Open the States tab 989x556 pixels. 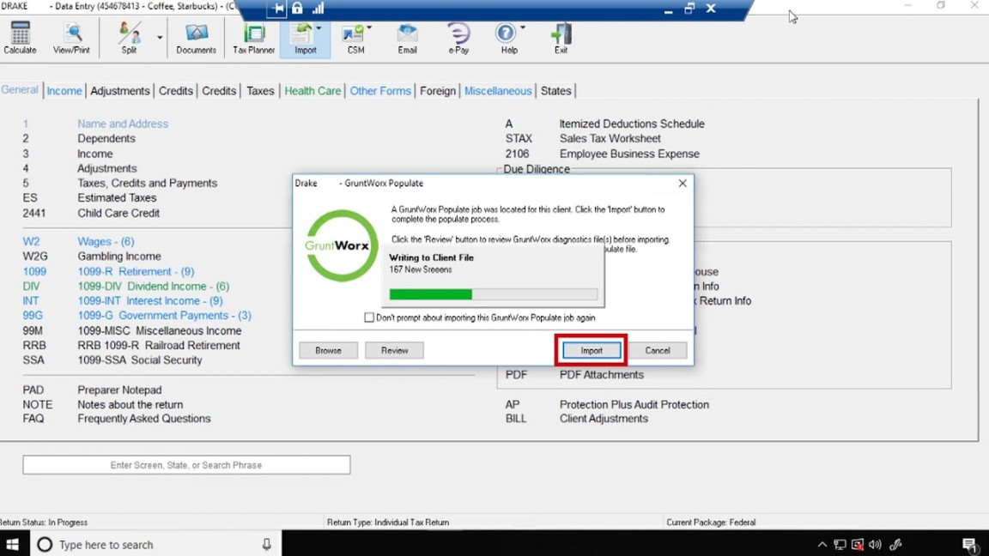[x=555, y=91]
